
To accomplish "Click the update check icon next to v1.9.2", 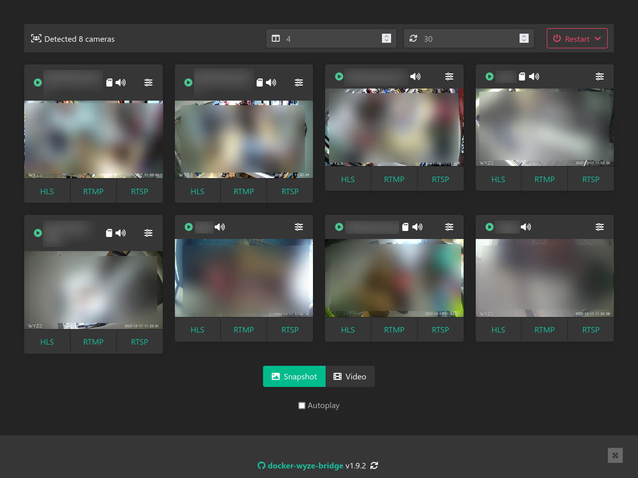I will [x=374, y=465].
